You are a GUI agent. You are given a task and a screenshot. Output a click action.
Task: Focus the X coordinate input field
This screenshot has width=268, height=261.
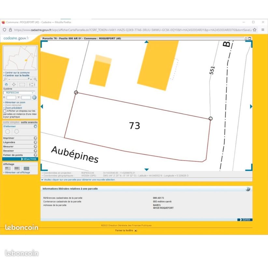(11, 98)
